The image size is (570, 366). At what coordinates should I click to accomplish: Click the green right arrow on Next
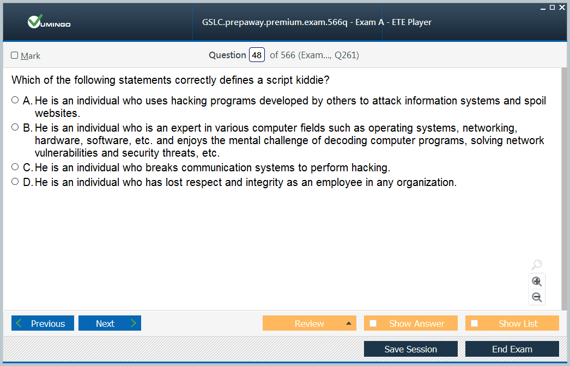(x=134, y=323)
